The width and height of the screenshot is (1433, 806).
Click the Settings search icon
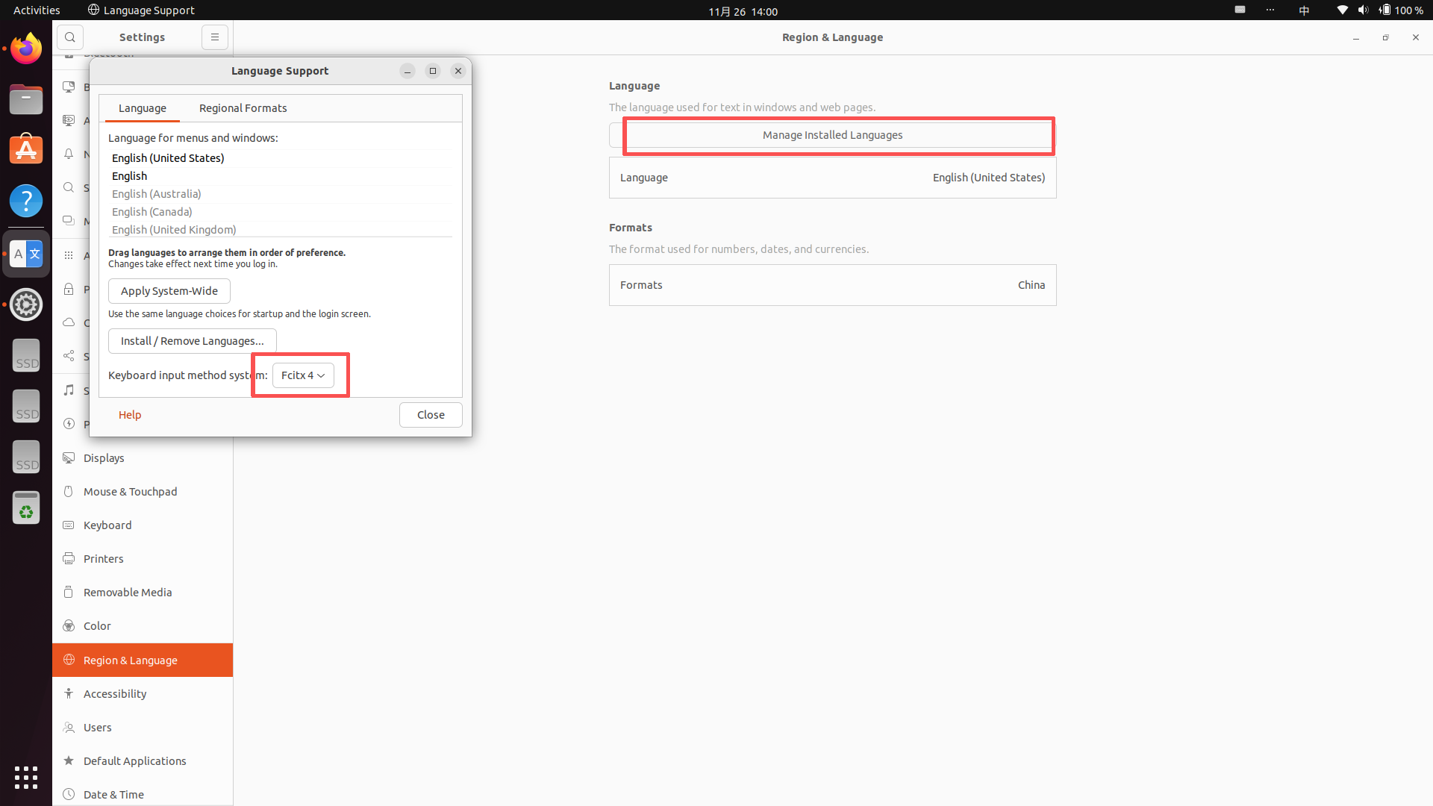[x=70, y=37]
